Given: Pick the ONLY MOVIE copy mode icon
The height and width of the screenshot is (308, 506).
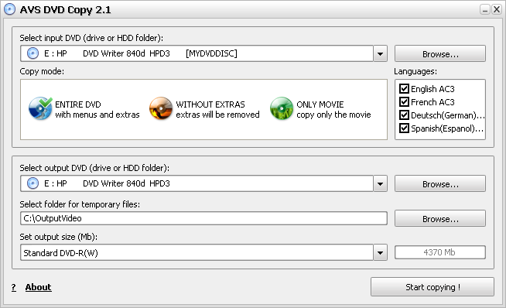Looking at the screenshot, I should tap(282, 108).
